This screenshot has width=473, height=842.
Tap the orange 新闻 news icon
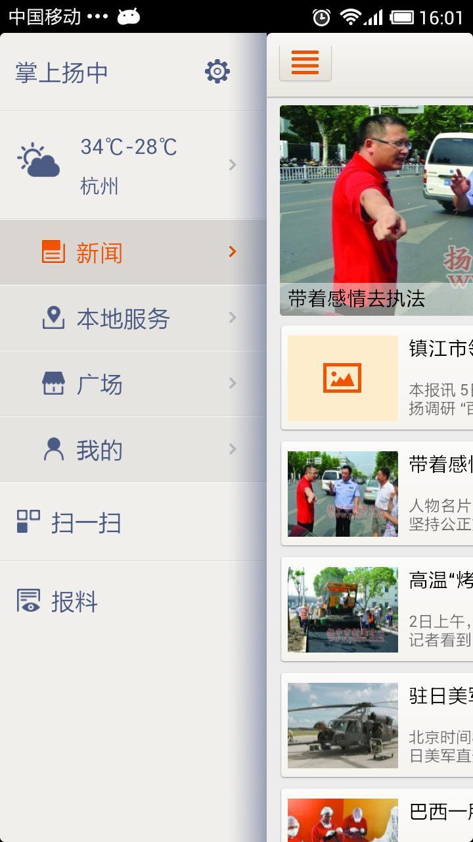point(53,252)
